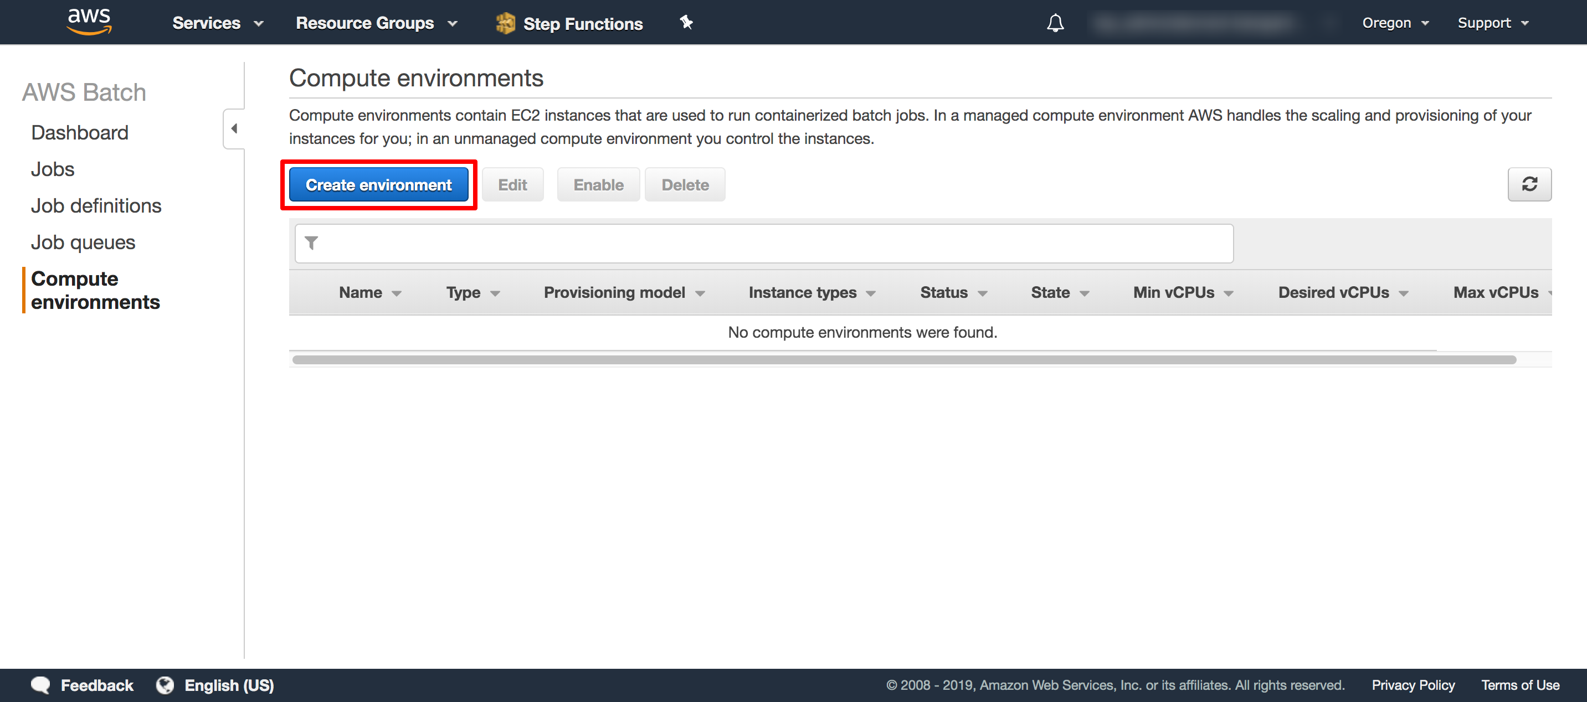
Task: Click the language globe icon
Action: [165, 685]
